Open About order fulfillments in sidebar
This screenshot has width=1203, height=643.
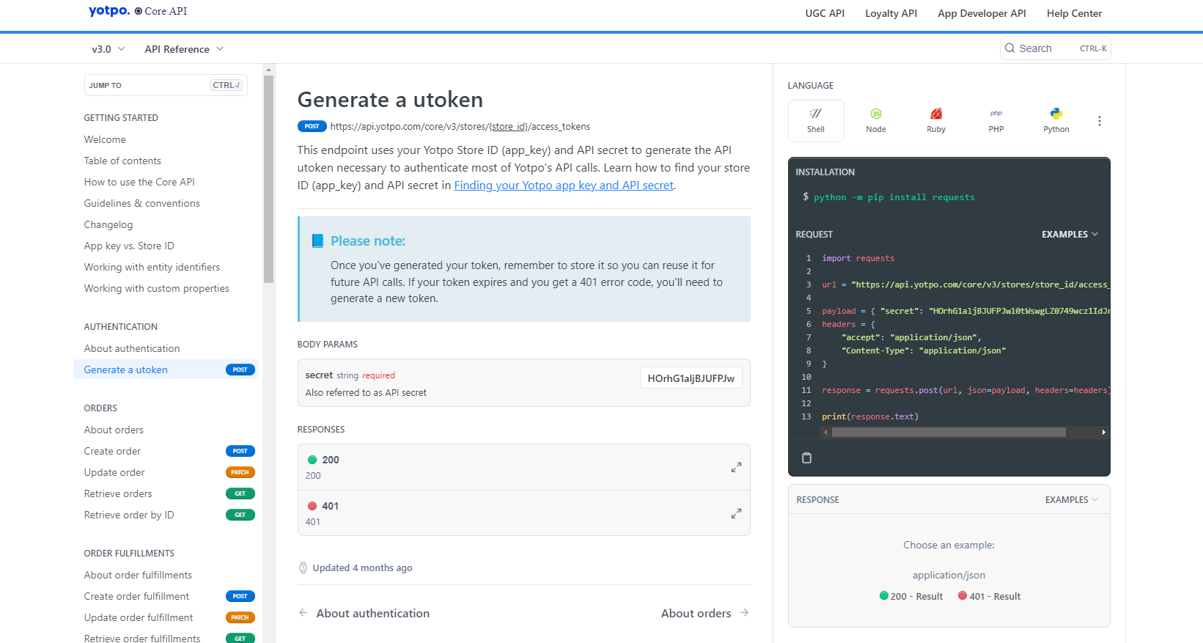tap(138, 575)
